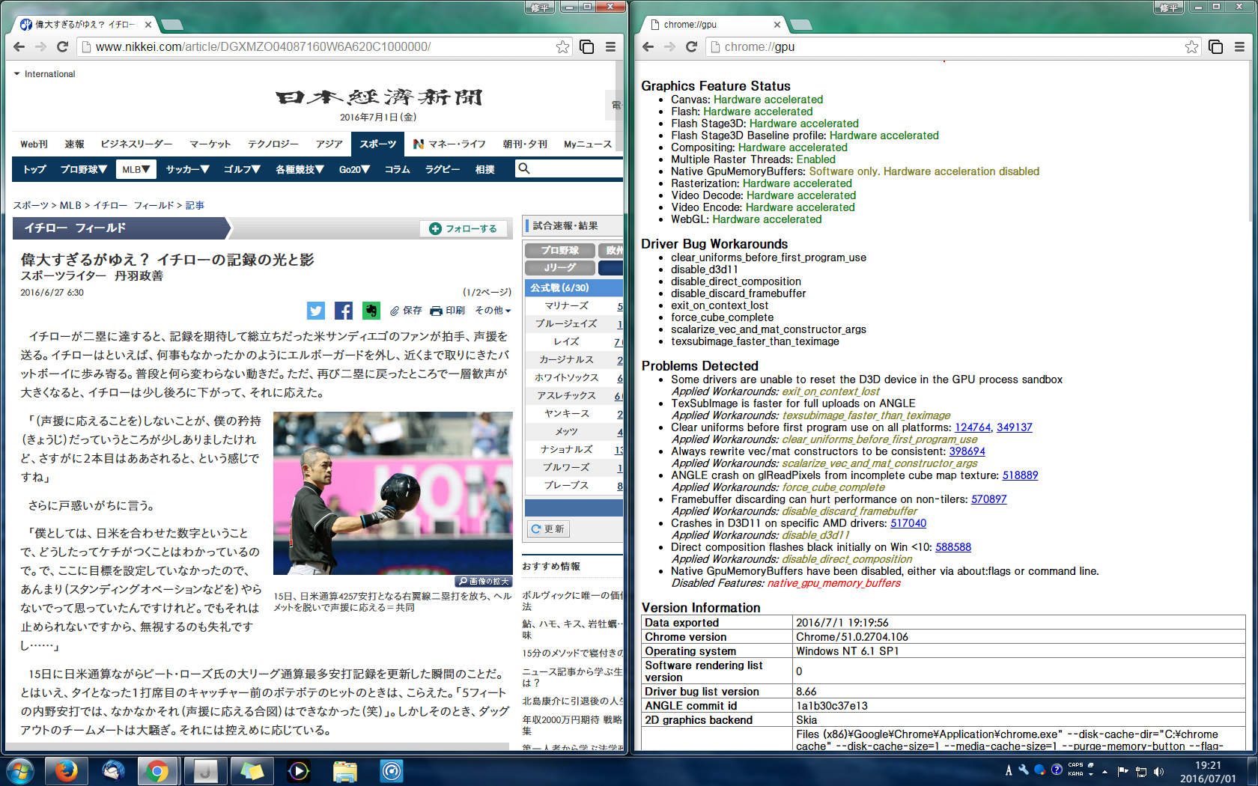Viewport: 1258px width, 786px height.
Task: Open アジア menu item
Action: pyautogui.click(x=329, y=144)
